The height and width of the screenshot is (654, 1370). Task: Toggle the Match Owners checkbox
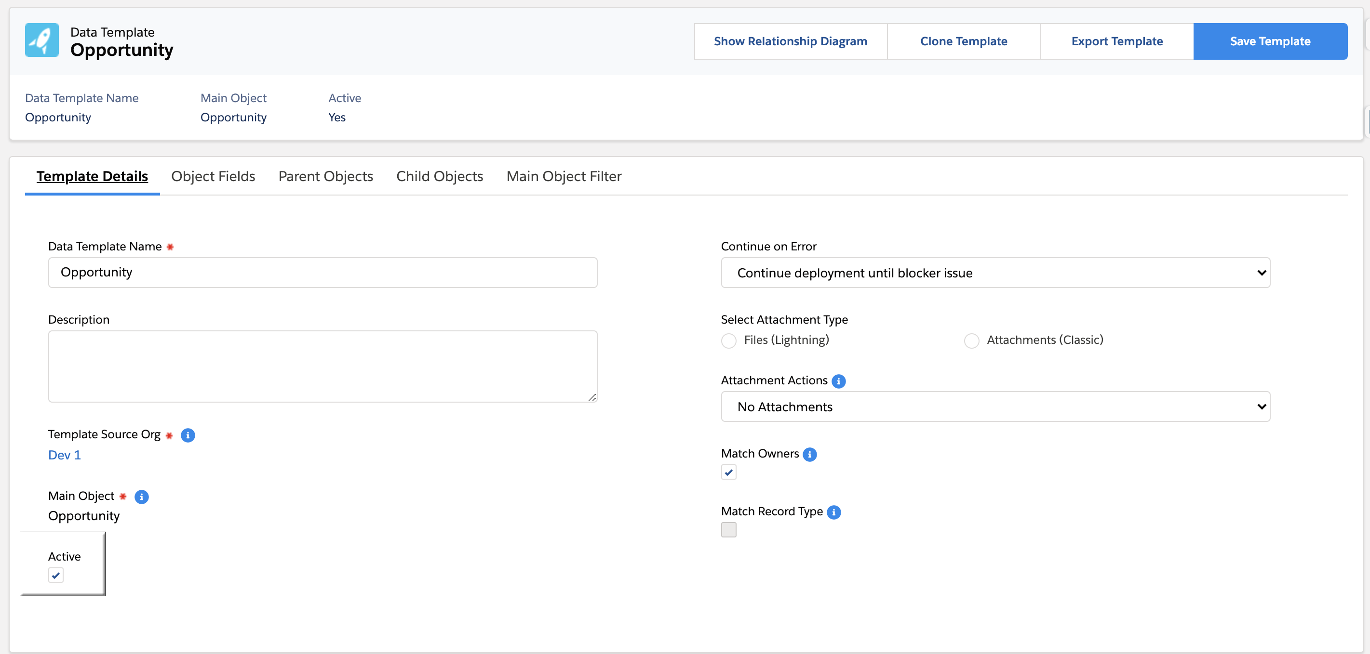coord(728,472)
